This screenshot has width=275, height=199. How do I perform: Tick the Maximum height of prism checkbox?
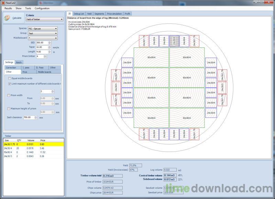pos(9,109)
